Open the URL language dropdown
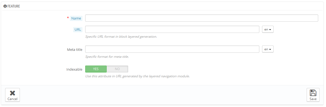The width and height of the screenshot is (326, 107). click(268, 29)
